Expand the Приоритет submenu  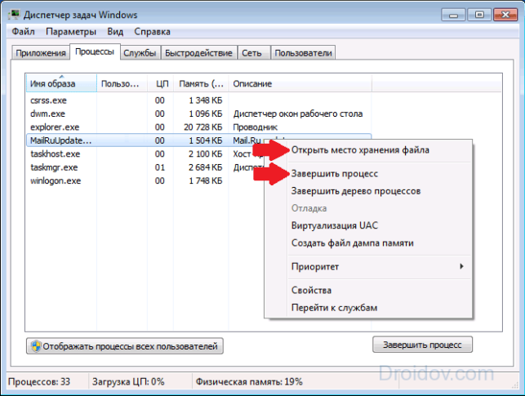pyautogui.click(x=368, y=267)
